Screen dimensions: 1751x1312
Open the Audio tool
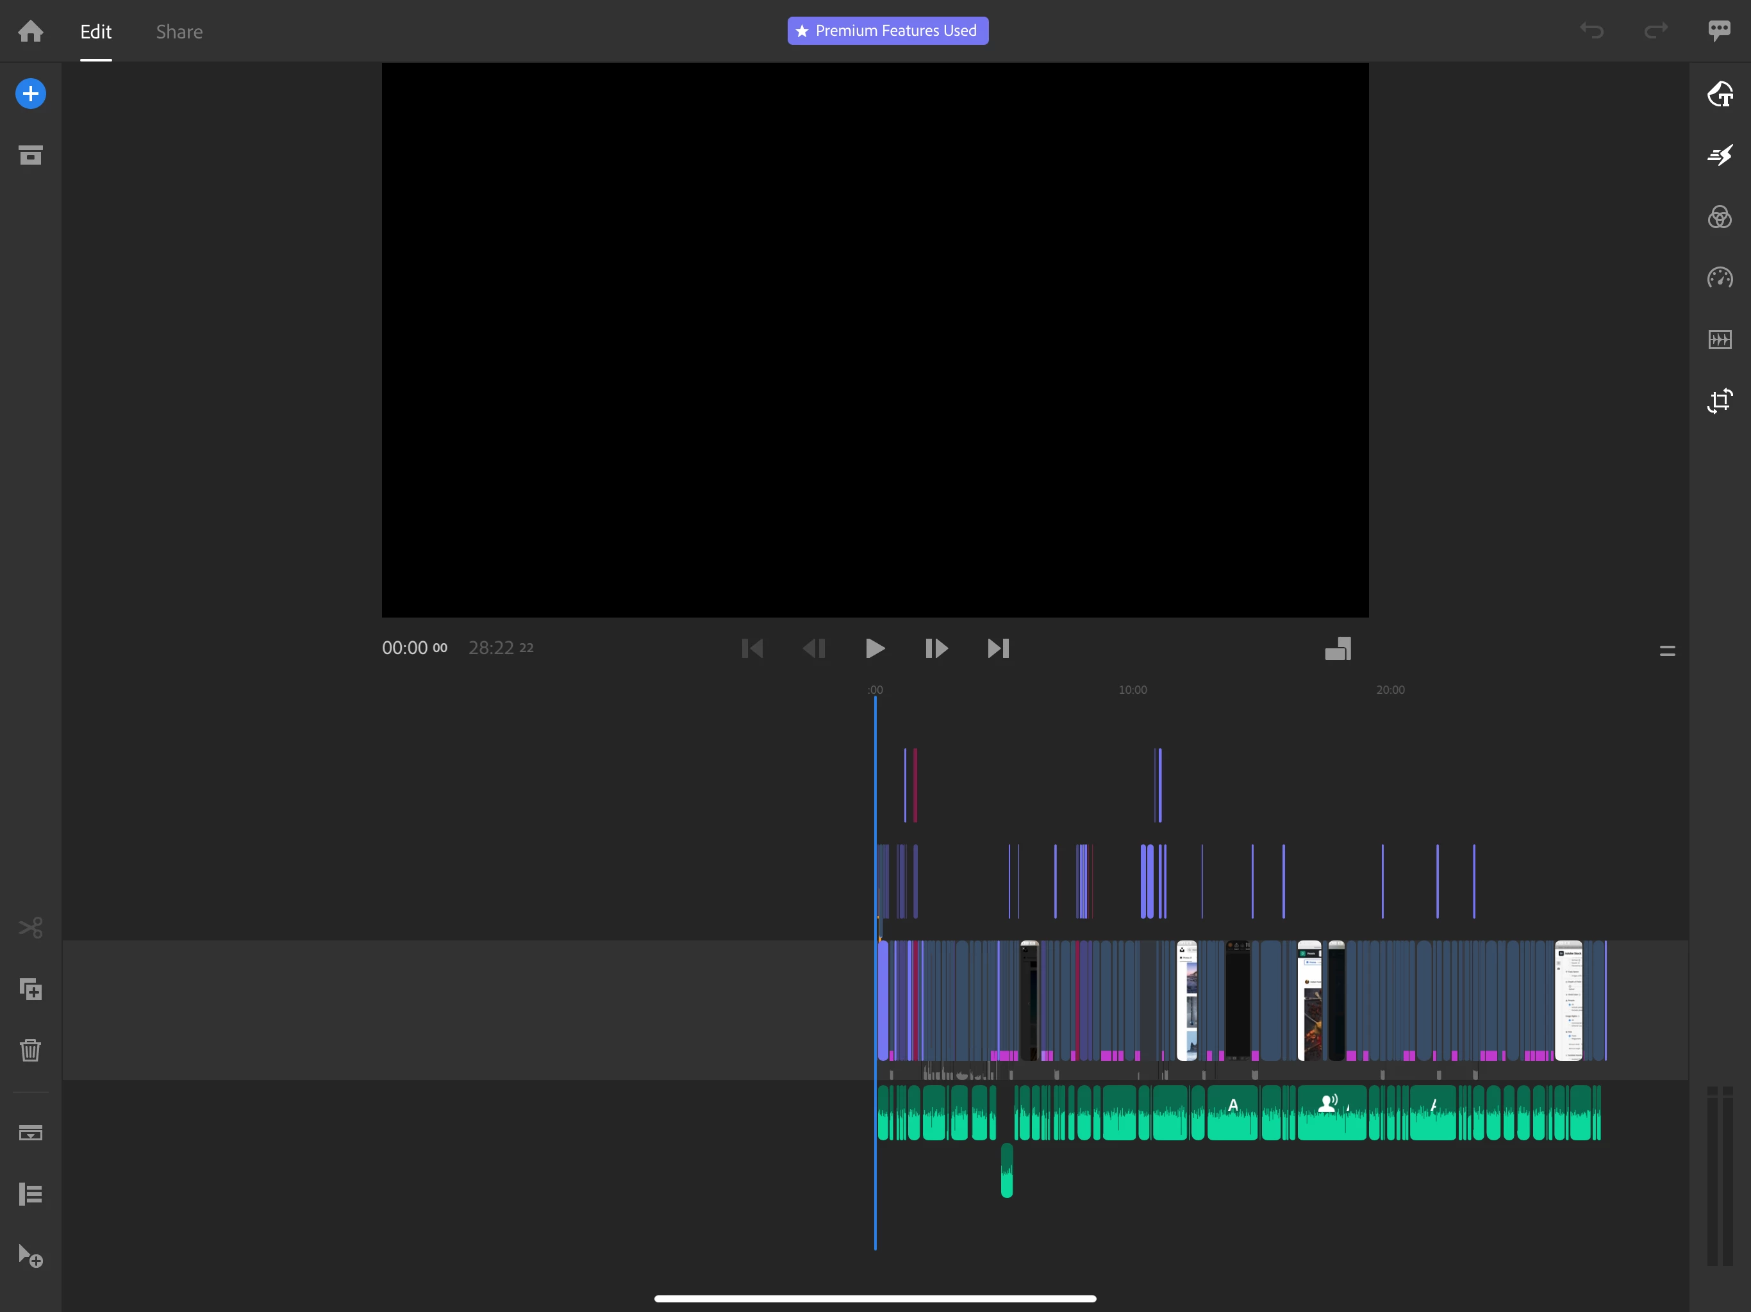click(1720, 340)
